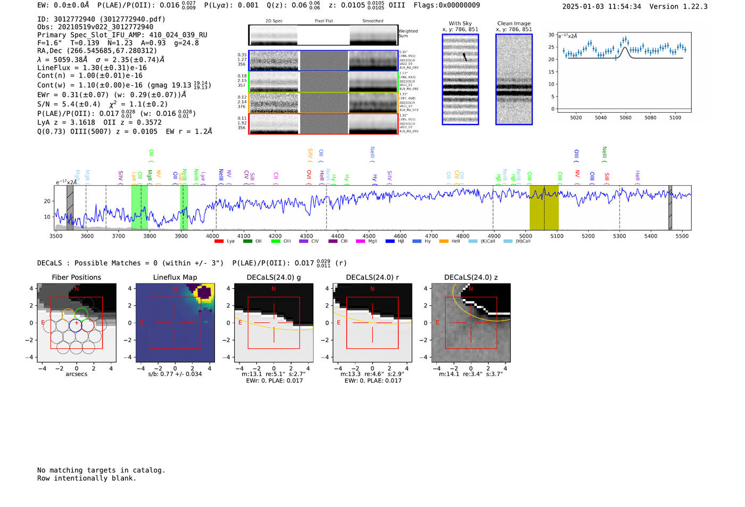Click the S/N = 5.4(±0.4) value
745x507 pixels.
tap(69, 104)
